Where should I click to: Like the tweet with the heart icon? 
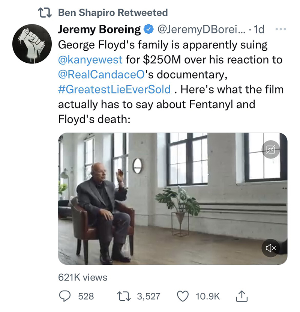(x=183, y=296)
